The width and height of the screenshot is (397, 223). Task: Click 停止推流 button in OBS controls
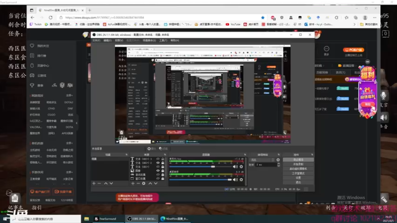tap(298, 160)
